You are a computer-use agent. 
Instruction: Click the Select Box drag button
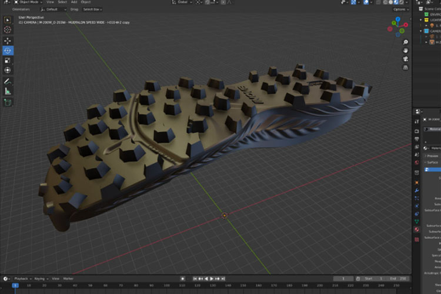[92, 9]
